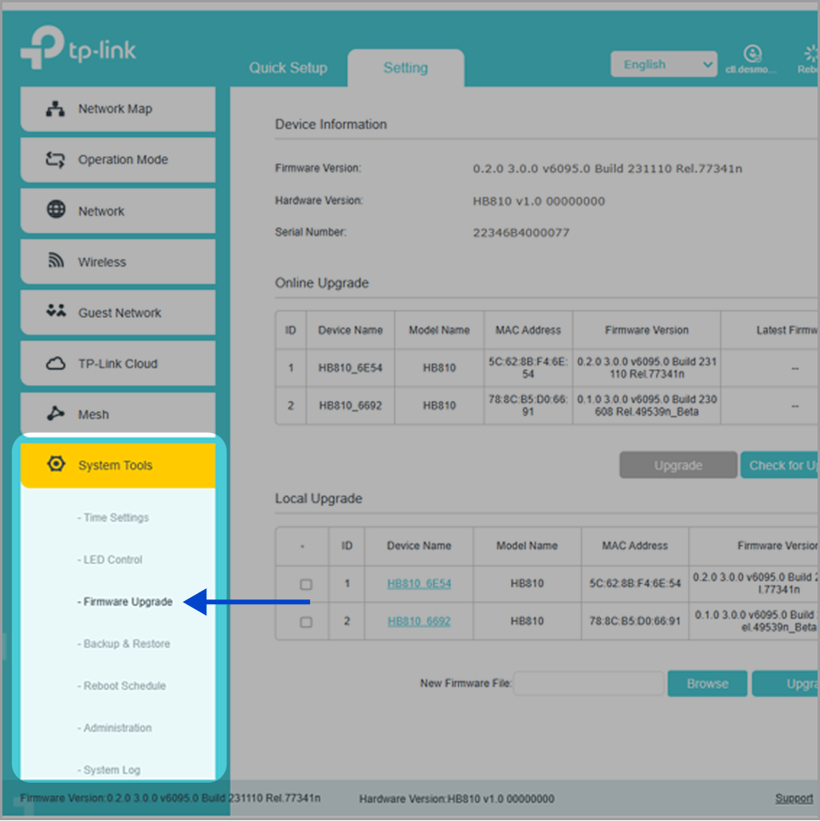Click the Firmware Version header in Online Upgrade
820x821 pixels.
(x=647, y=330)
